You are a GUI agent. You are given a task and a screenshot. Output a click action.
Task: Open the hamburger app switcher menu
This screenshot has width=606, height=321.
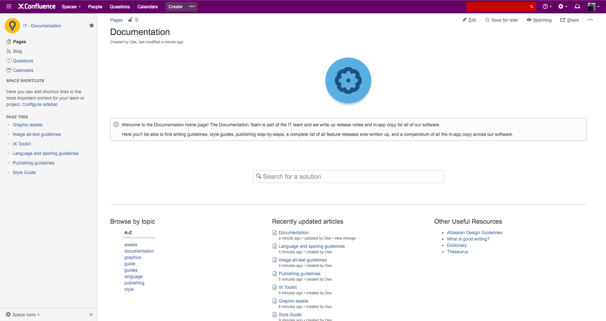tap(9, 6)
